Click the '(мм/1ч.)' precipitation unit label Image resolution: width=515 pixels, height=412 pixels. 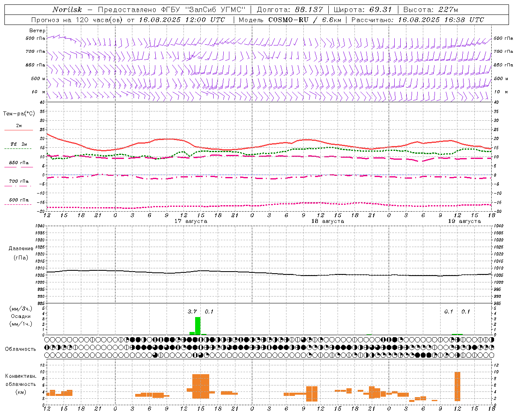pos(21,324)
